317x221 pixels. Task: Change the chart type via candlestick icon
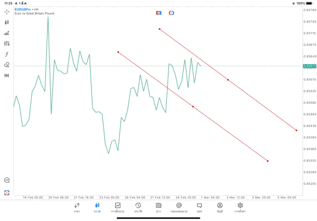pos(7,22)
